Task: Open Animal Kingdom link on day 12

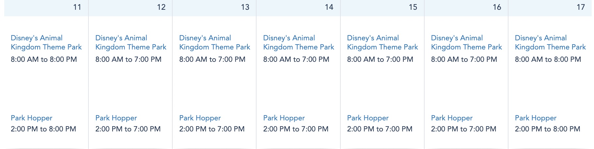Action: pyautogui.click(x=131, y=43)
